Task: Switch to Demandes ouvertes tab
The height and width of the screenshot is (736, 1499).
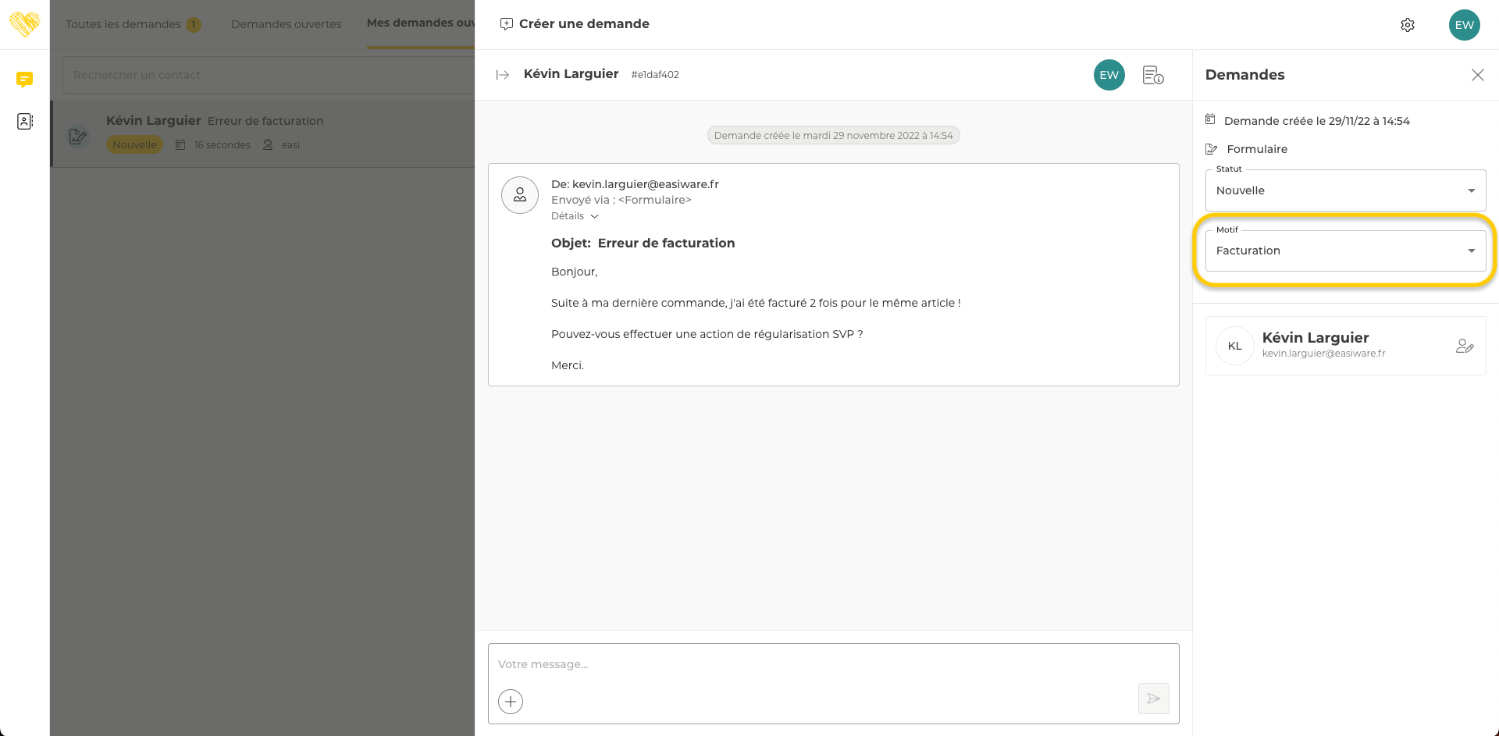Action: click(286, 24)
